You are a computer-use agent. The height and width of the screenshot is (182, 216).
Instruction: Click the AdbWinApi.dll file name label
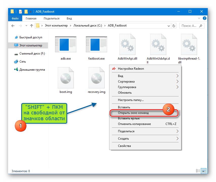pos(127,59)
